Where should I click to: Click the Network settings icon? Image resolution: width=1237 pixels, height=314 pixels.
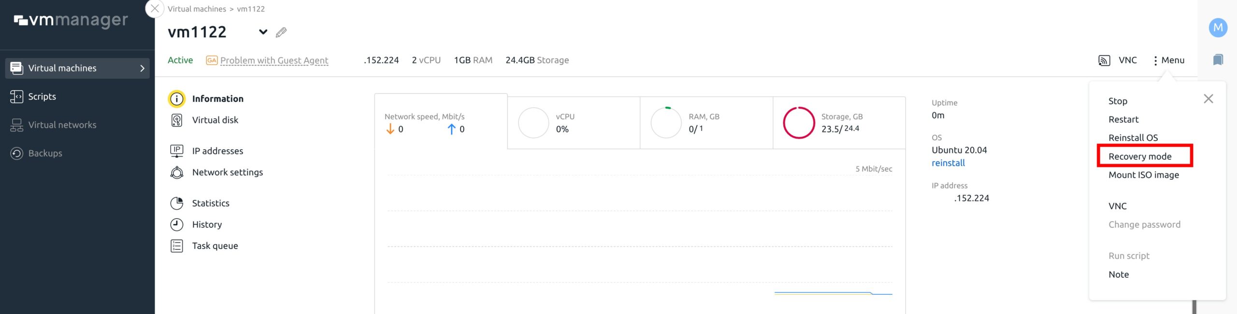pyautogui.click(x=177, y=172)
